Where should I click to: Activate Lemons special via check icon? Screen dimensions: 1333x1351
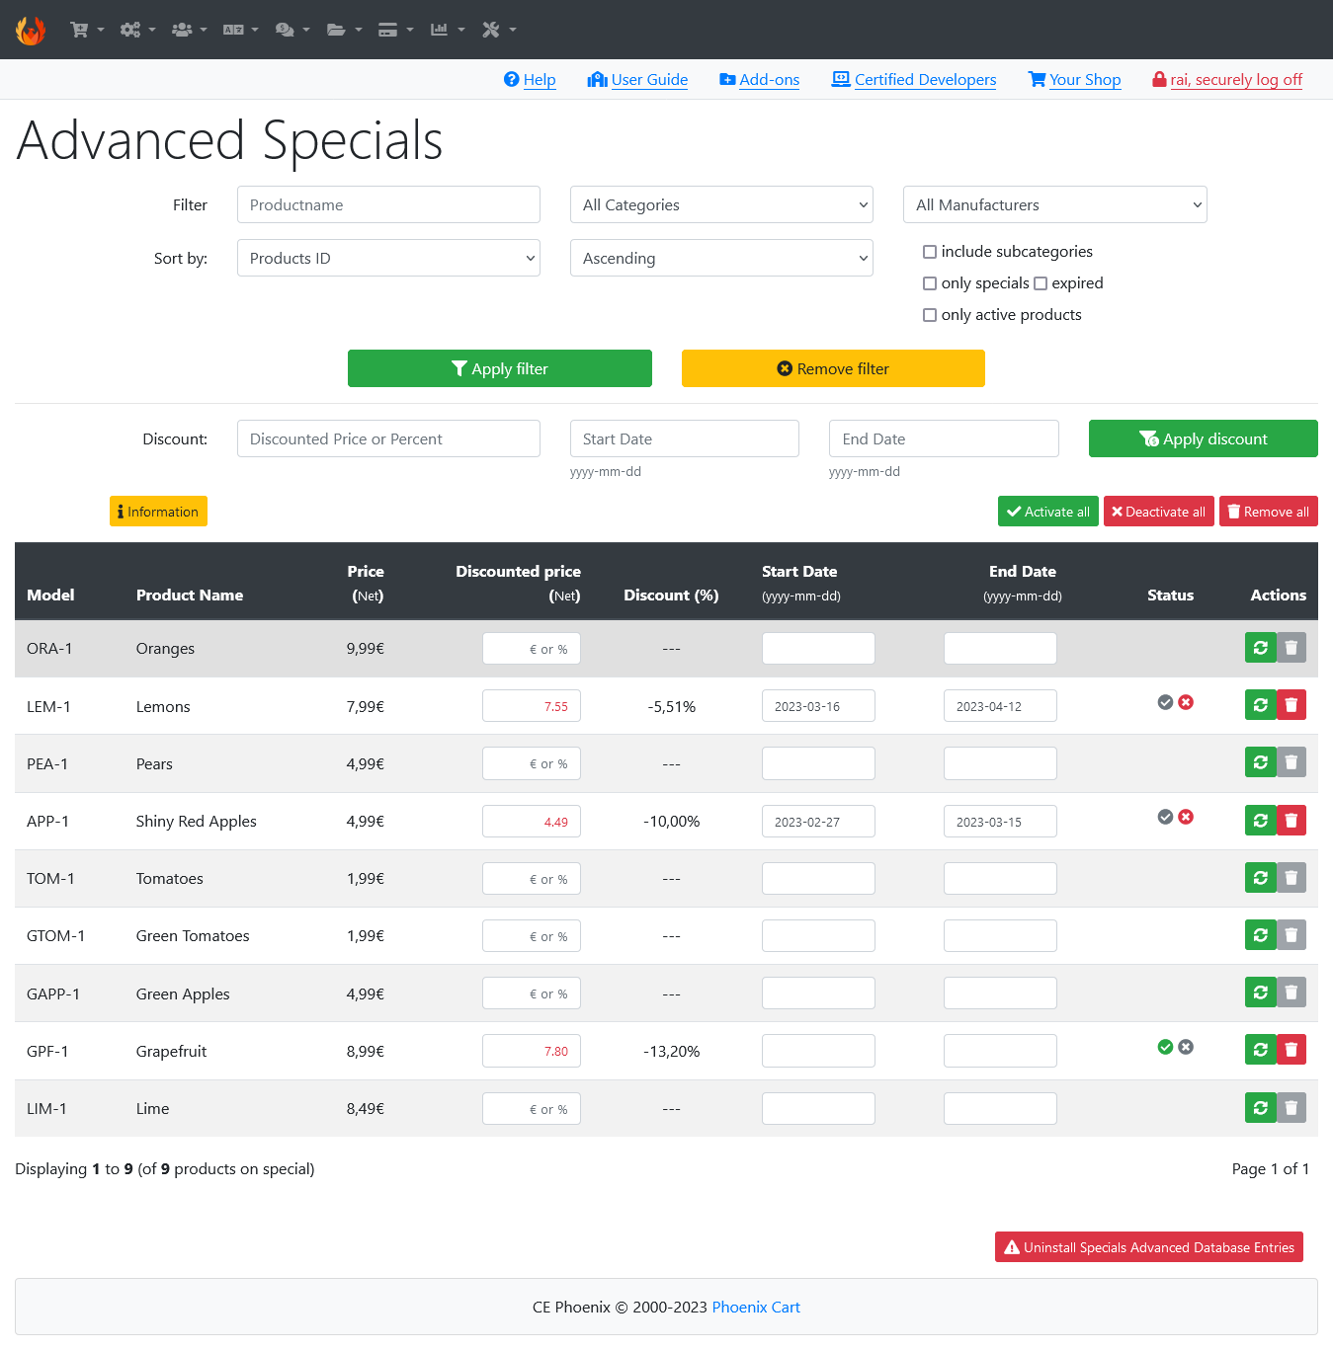(x=1165, y=702)
